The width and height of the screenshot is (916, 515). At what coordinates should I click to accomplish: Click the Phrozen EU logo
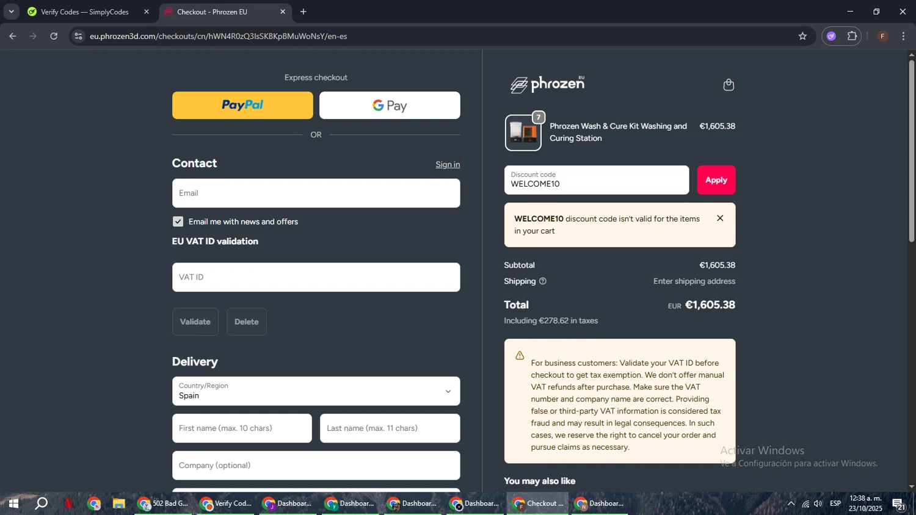tap(548, 84)
